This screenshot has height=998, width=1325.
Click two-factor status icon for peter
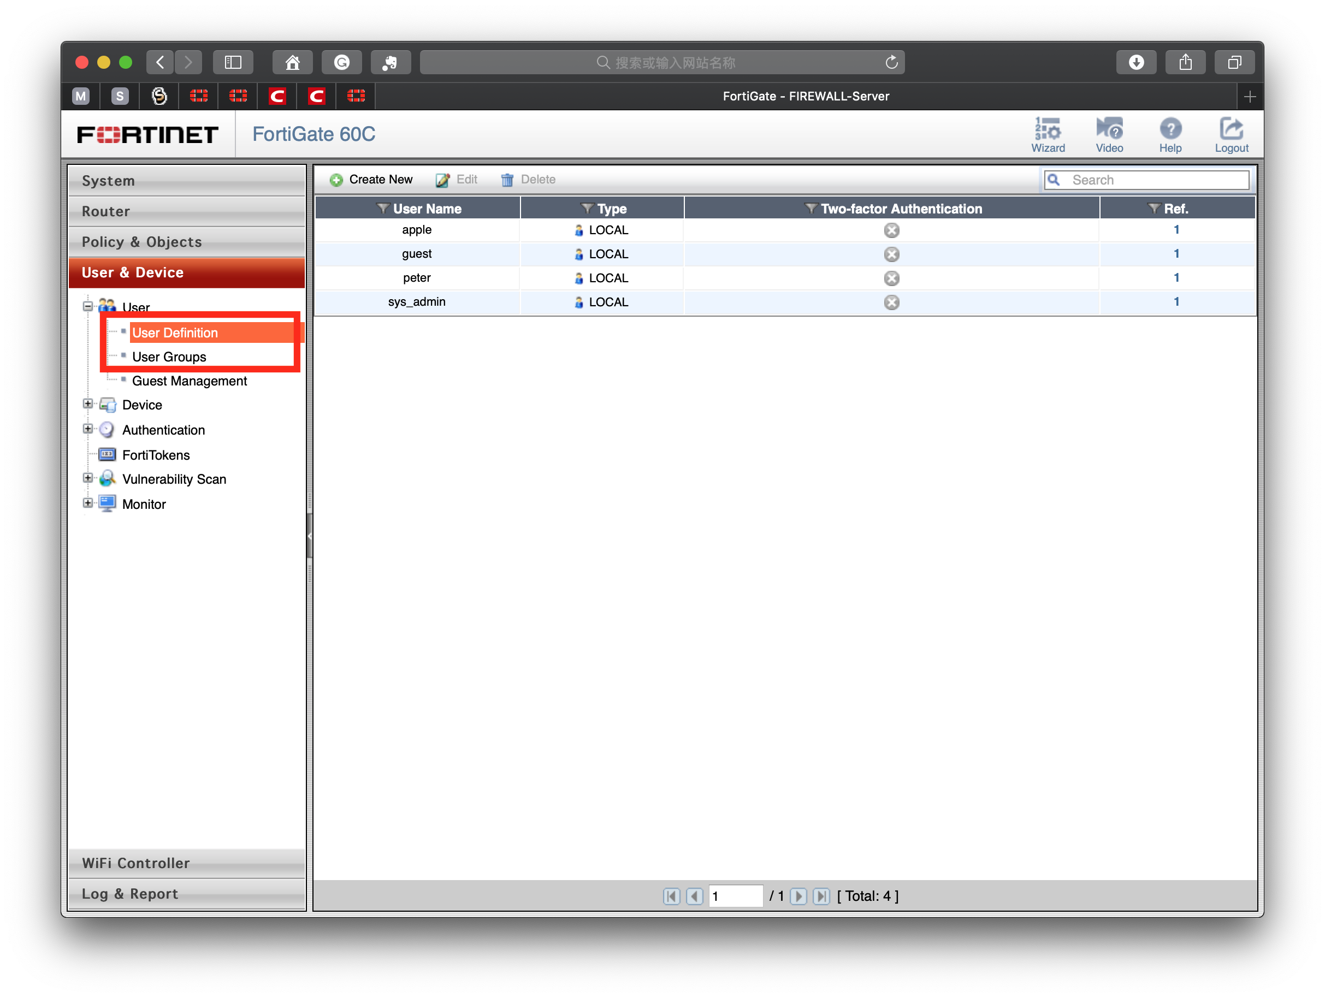tap(891, 278)
